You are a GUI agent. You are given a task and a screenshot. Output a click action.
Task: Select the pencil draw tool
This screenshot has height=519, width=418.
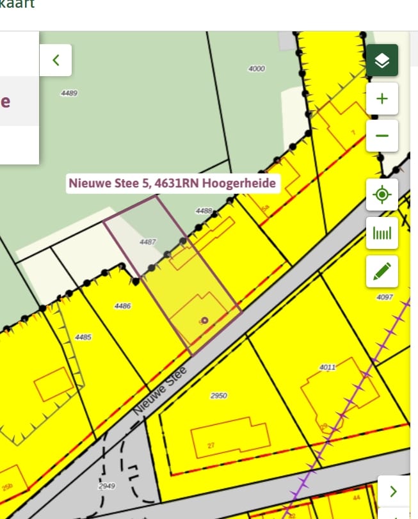[x=382, y=271]
